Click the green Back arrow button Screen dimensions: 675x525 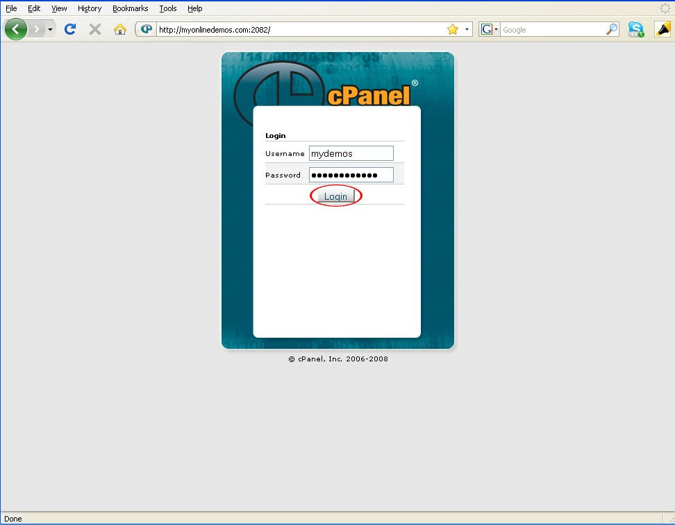click(x=16, y=29)
